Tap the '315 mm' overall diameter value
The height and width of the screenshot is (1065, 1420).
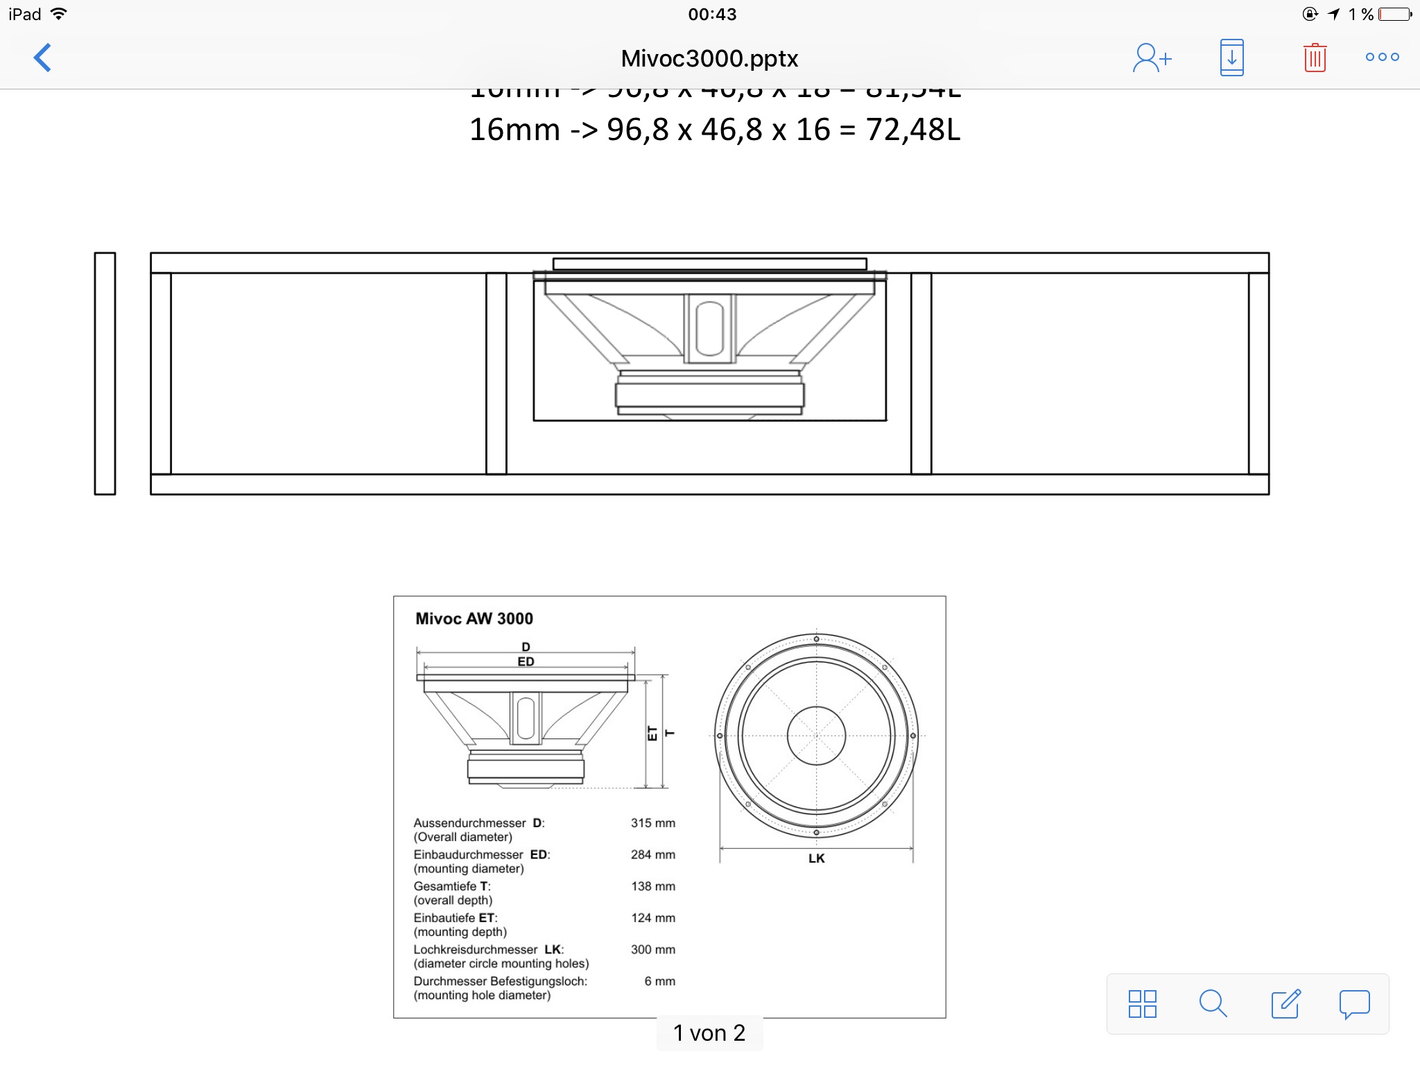pyautogui.click(x=652, y=823)
